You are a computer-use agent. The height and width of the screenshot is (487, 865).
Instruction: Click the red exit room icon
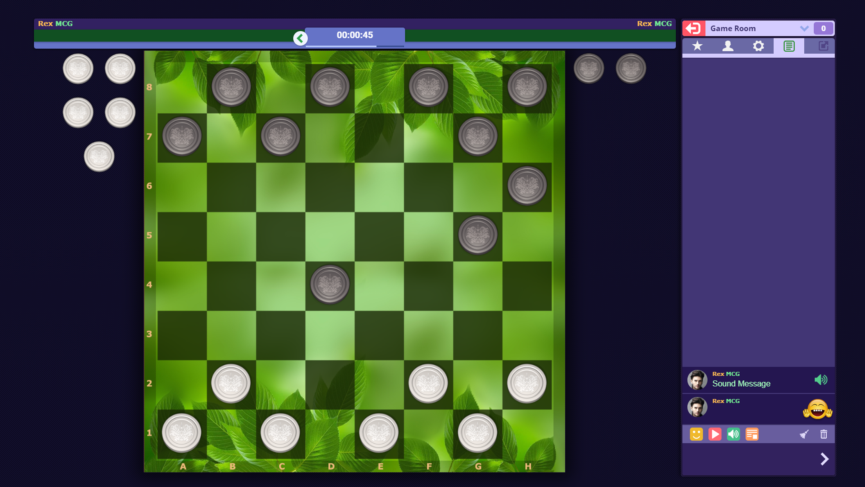(693, 28)
